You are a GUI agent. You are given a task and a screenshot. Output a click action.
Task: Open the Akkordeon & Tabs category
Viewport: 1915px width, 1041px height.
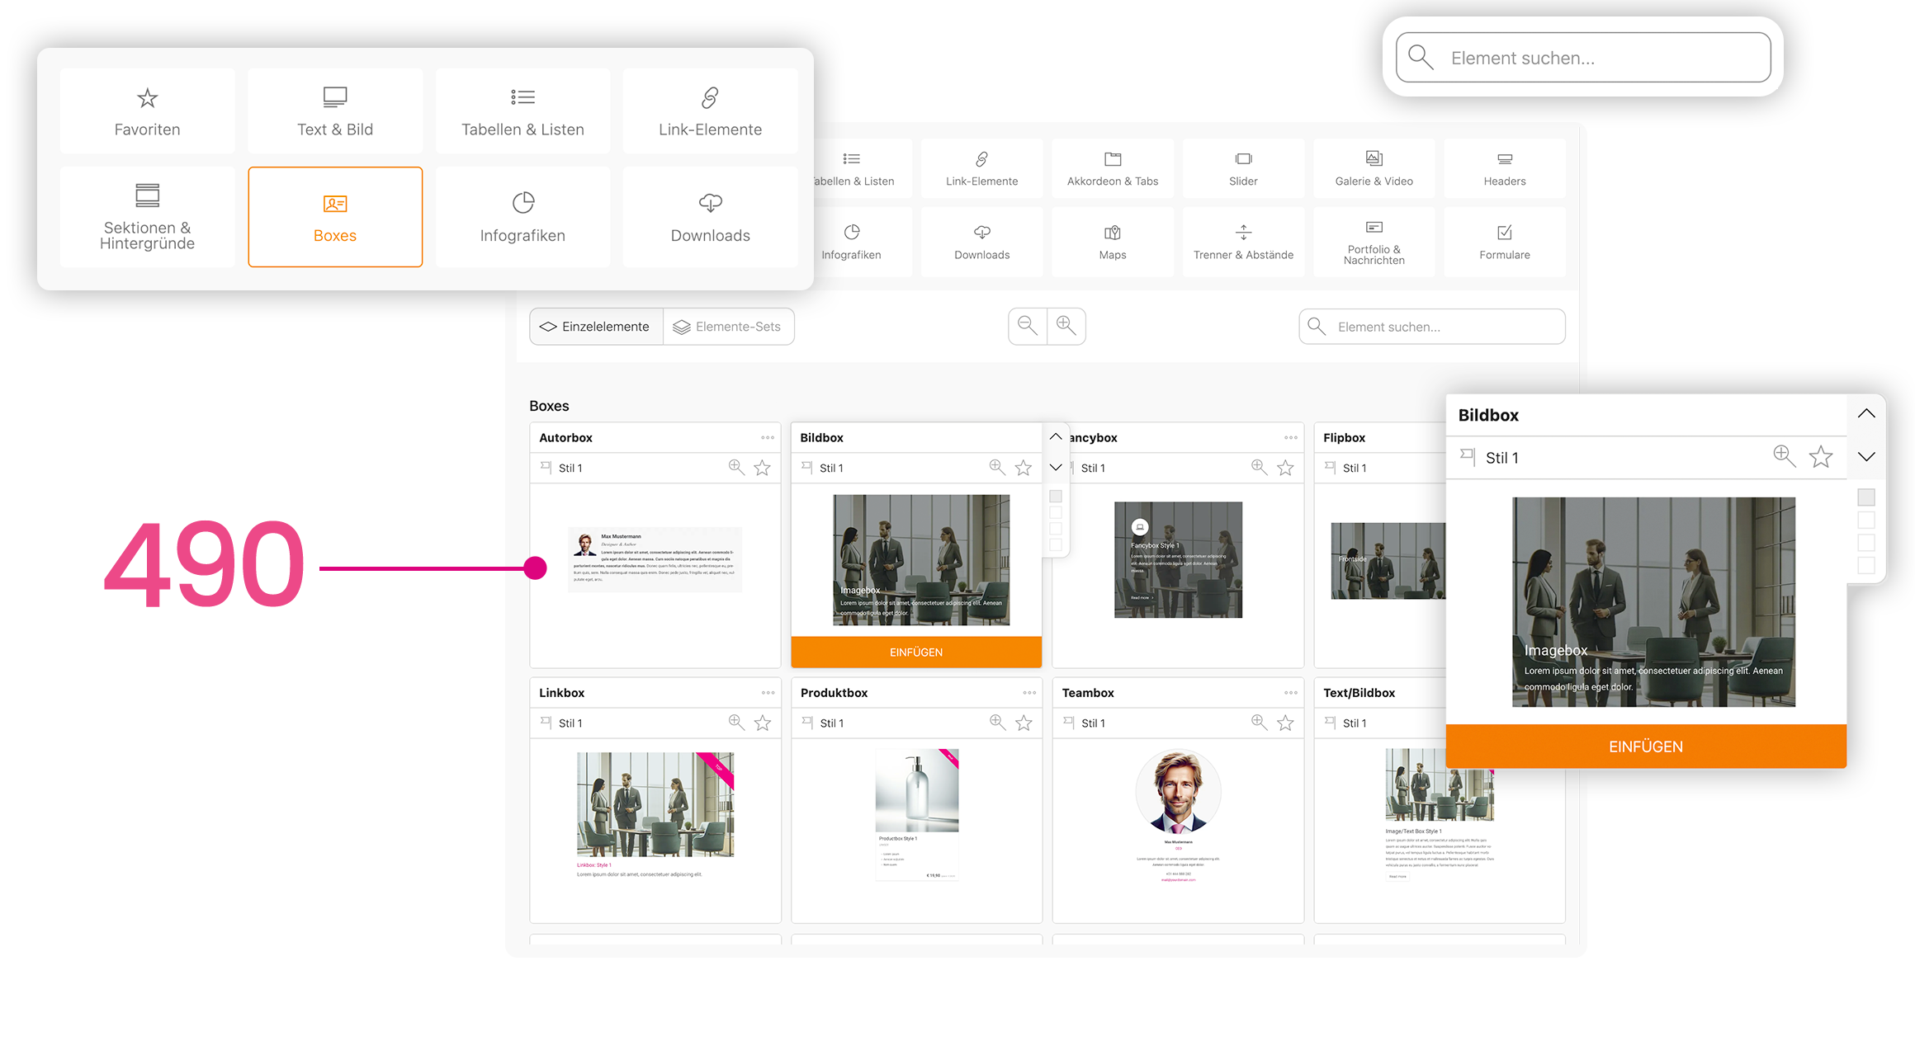(1112, 168)
